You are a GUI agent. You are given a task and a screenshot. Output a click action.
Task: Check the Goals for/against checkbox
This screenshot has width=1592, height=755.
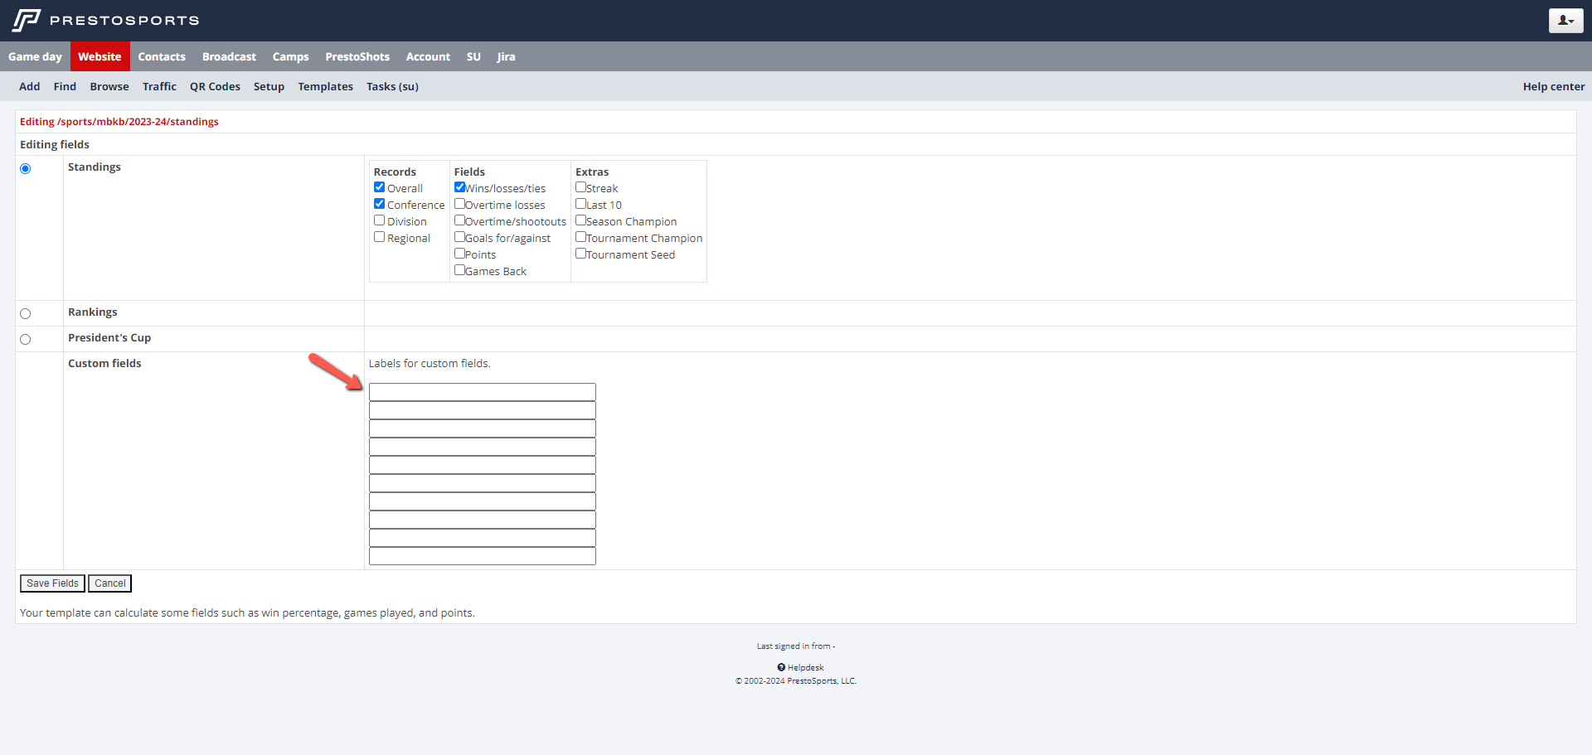[x=459, y=237]
